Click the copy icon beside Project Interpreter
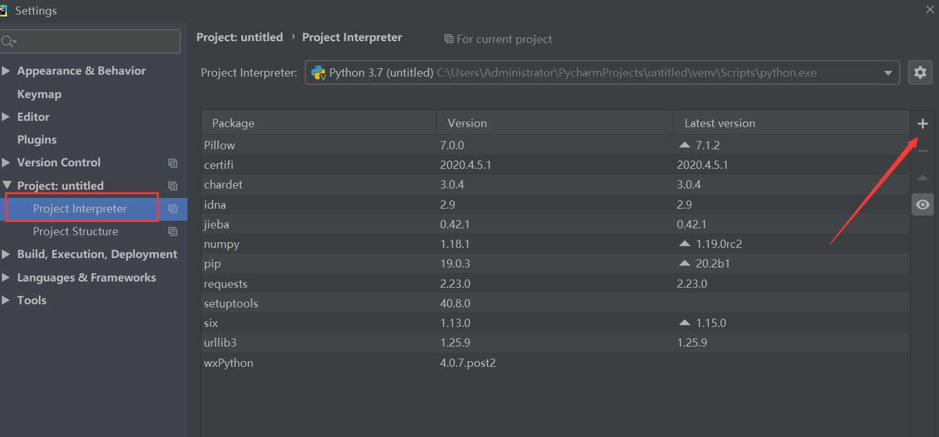This screenshot has height=437, width=939. click(x=173, y=209)
